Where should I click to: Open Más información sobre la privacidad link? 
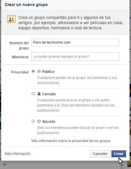(x=71, y=141)
